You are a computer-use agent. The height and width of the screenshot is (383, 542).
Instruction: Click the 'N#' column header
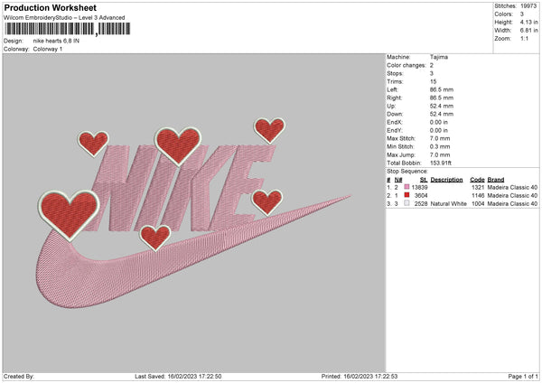[x=398, y=180]
